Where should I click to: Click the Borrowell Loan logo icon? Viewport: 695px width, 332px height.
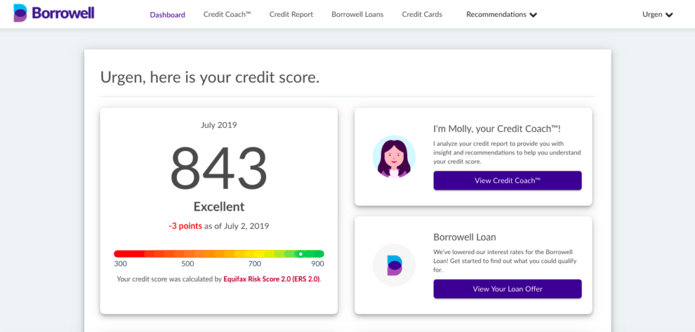[394, 265]
